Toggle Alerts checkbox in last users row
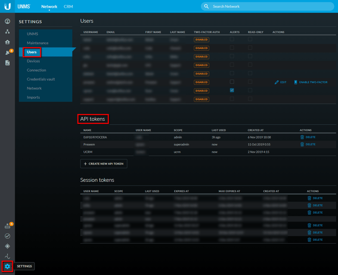The height and width of the screenshot is (275, 338). [x=232, y=99]
